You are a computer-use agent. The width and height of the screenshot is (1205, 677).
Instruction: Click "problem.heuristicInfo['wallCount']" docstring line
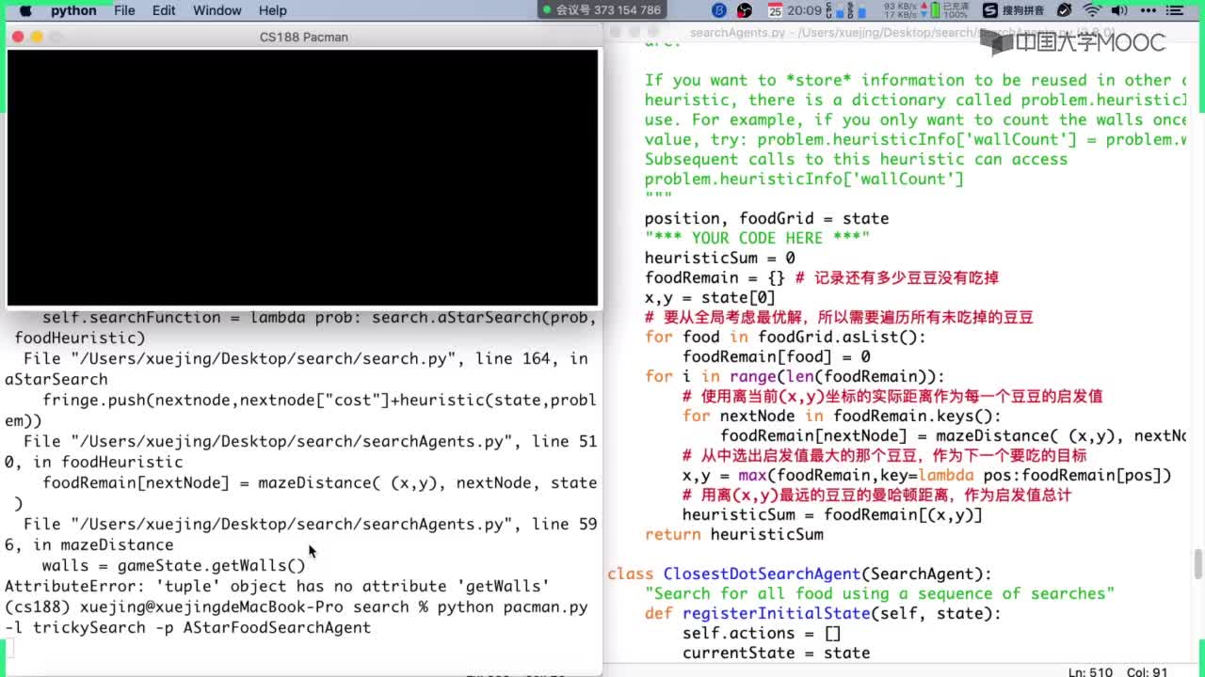click(804, 179)
